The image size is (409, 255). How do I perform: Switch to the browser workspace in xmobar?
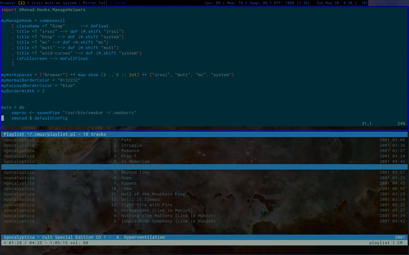(x=8, y=3)
